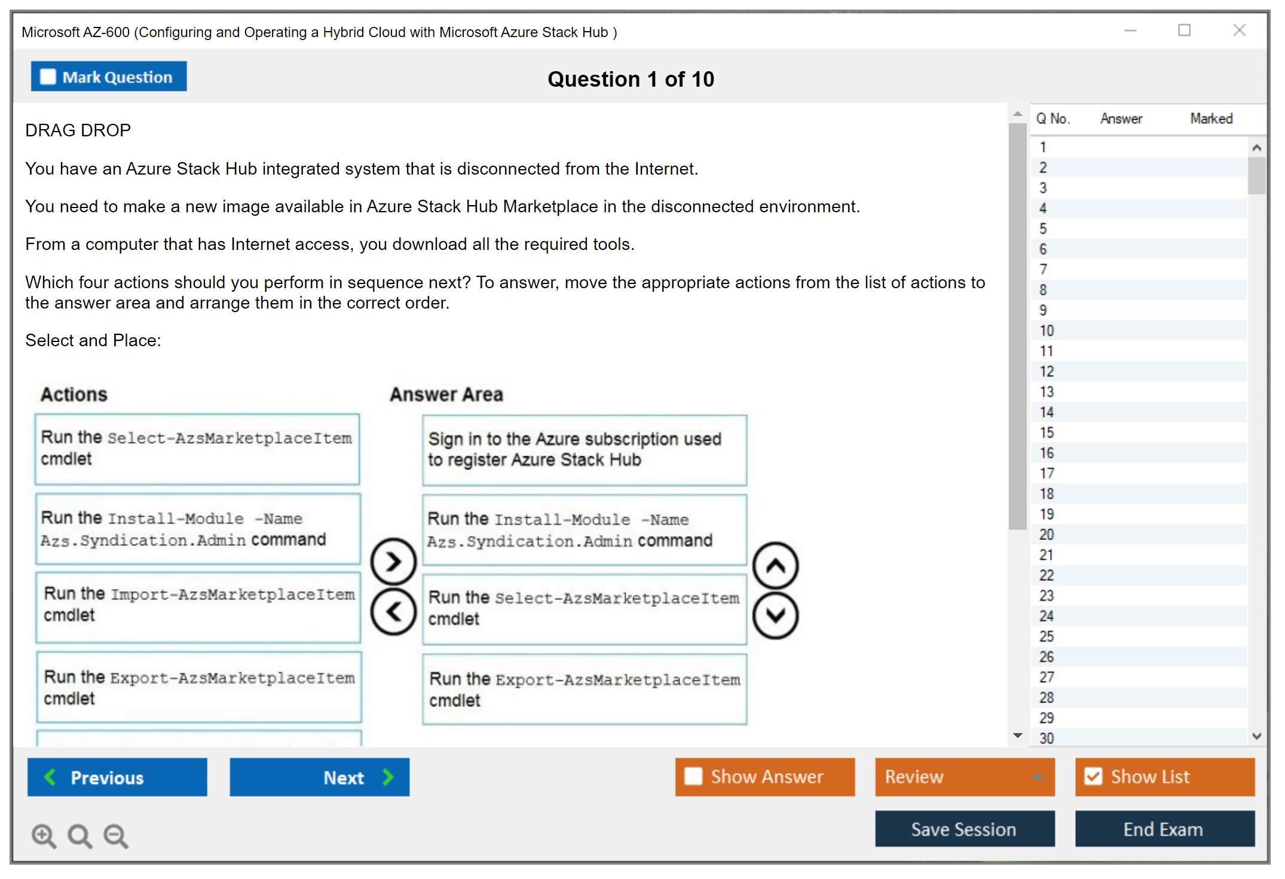Go to the Next question
Screen dimensions: 1285x879
(319, 777)
